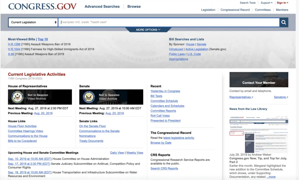
Task: Open Communications to the Senate
Action: pos(99,131)
